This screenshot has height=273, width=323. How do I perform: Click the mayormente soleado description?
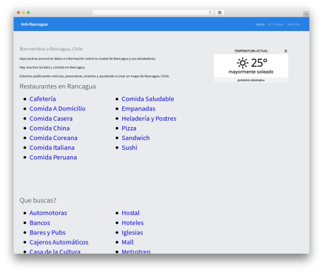(x=251, y=72)
